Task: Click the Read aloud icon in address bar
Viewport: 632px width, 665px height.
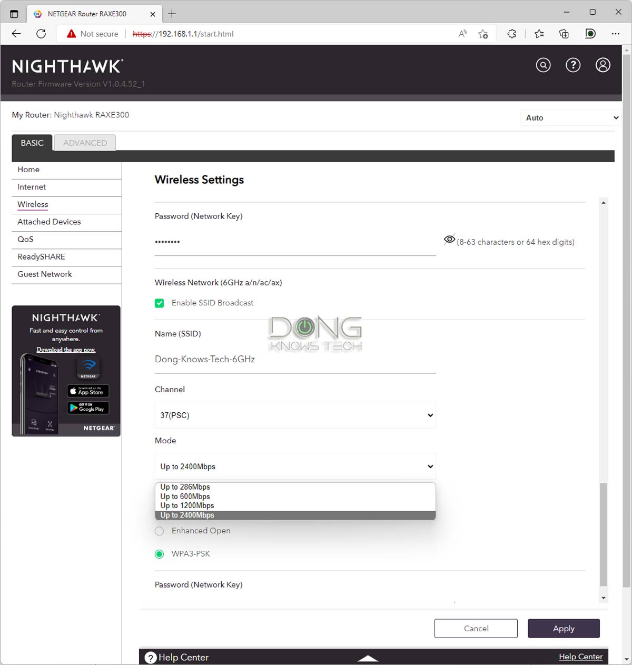Action: point(462,34)
